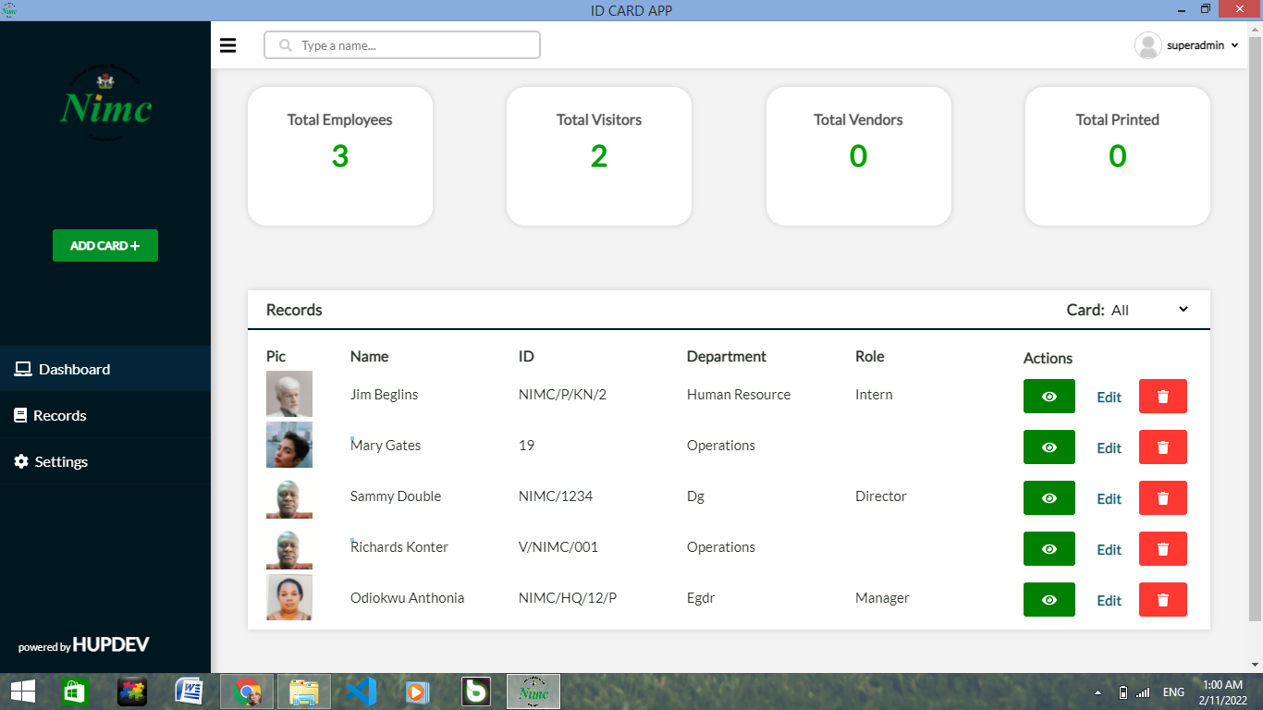1263x710 pixels.
Task: Open File Explorer from the taskbar
Action: click(304, 692)
